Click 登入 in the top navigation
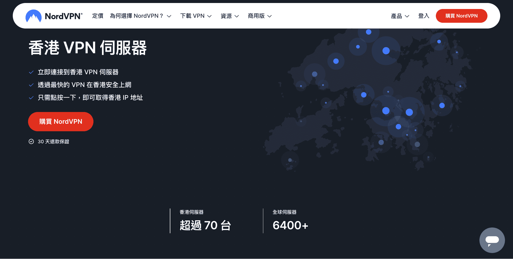513x259 pixels. click(424, 16)
